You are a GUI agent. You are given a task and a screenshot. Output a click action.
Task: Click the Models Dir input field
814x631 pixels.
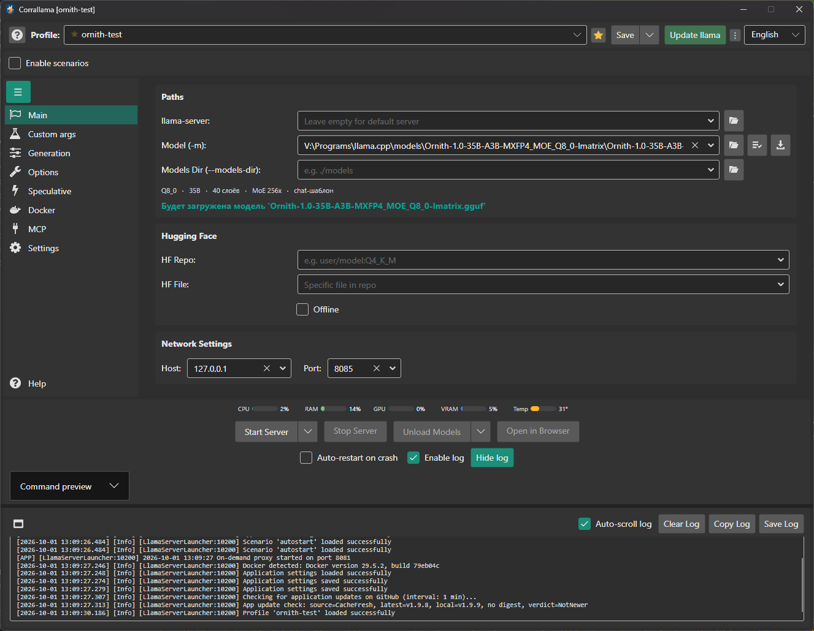pos(509,170)
